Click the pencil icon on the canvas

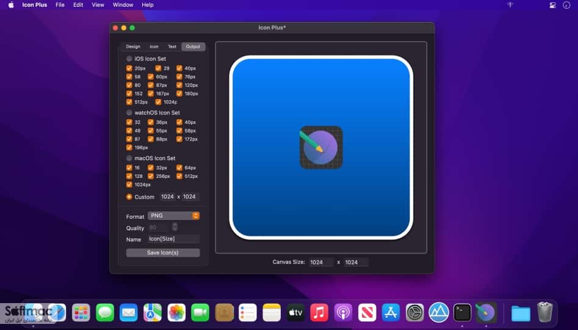(x=321, y=147)
